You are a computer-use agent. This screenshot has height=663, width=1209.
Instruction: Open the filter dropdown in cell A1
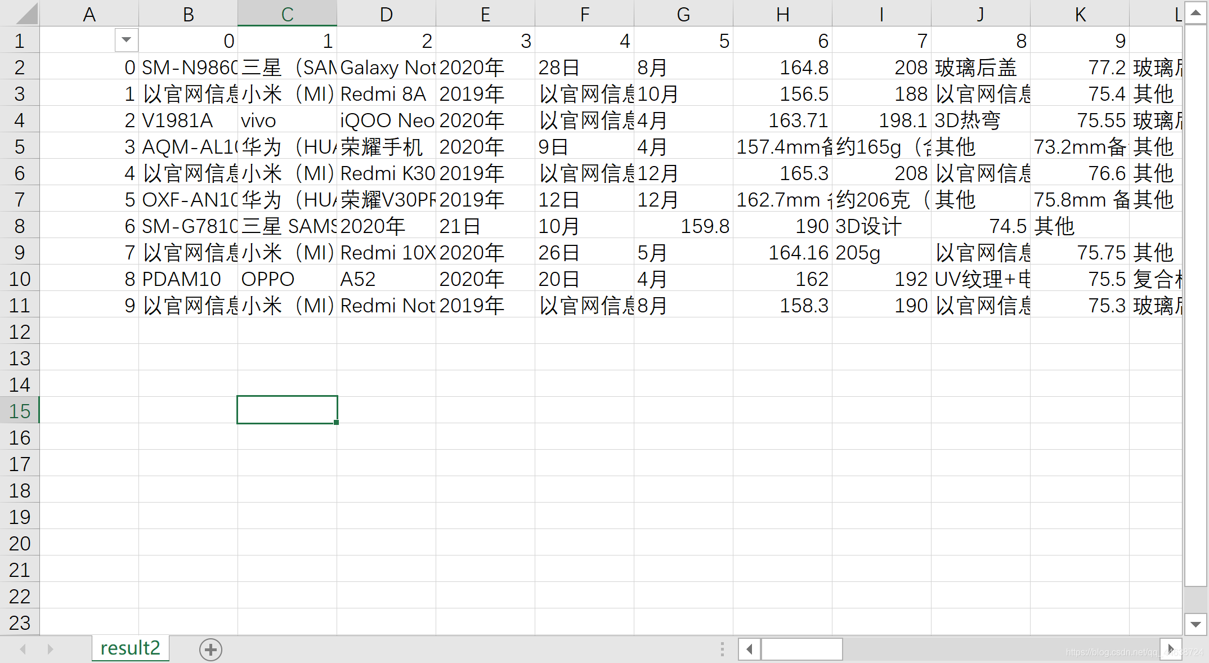tap(126, 40)
